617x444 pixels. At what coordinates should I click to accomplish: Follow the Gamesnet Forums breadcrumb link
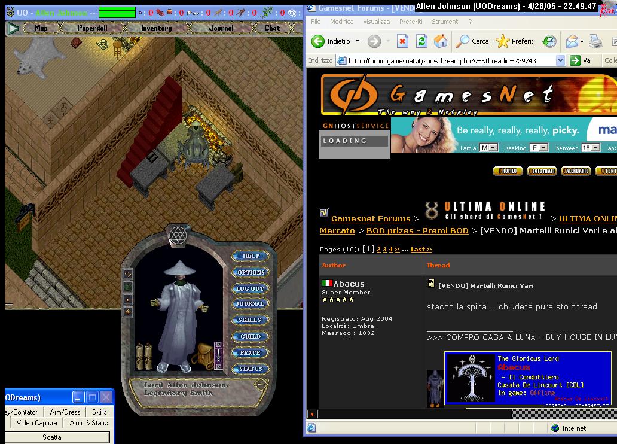(x=371, y=218)
